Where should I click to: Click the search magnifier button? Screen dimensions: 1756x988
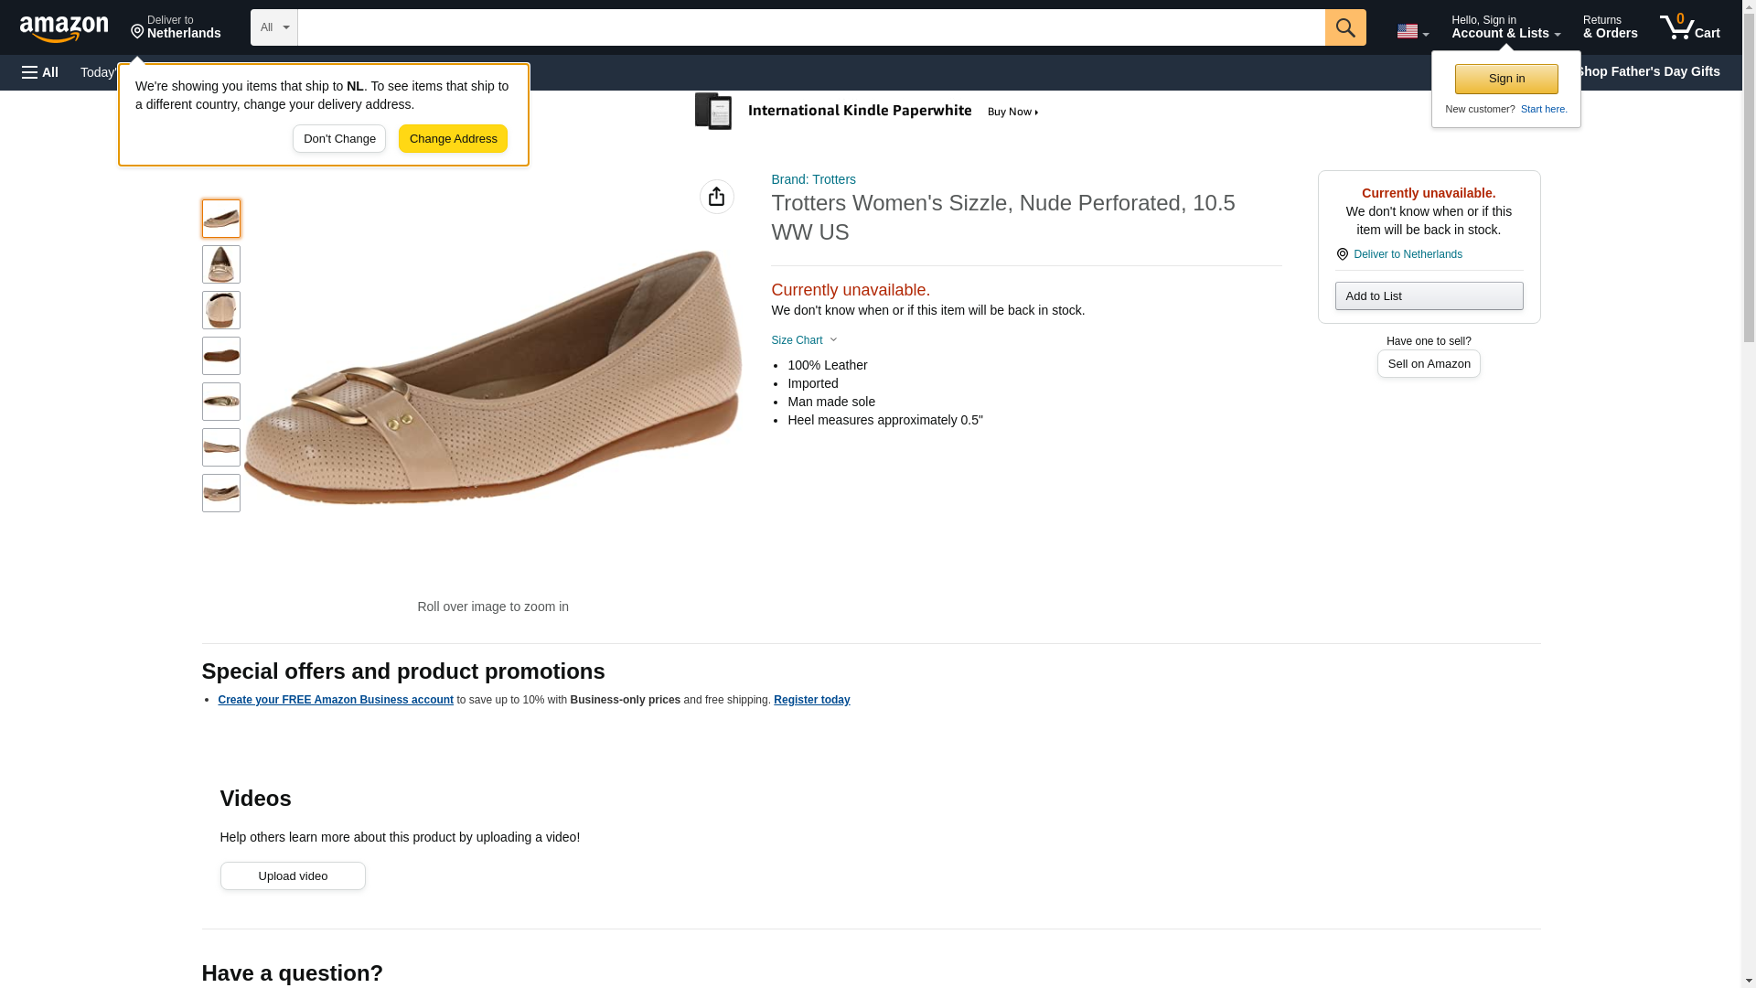click(x=1344, y=27)
